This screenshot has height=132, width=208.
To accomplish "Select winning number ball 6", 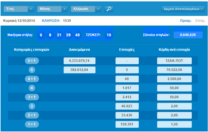I will pyautogui.click(x=41, y=35).
